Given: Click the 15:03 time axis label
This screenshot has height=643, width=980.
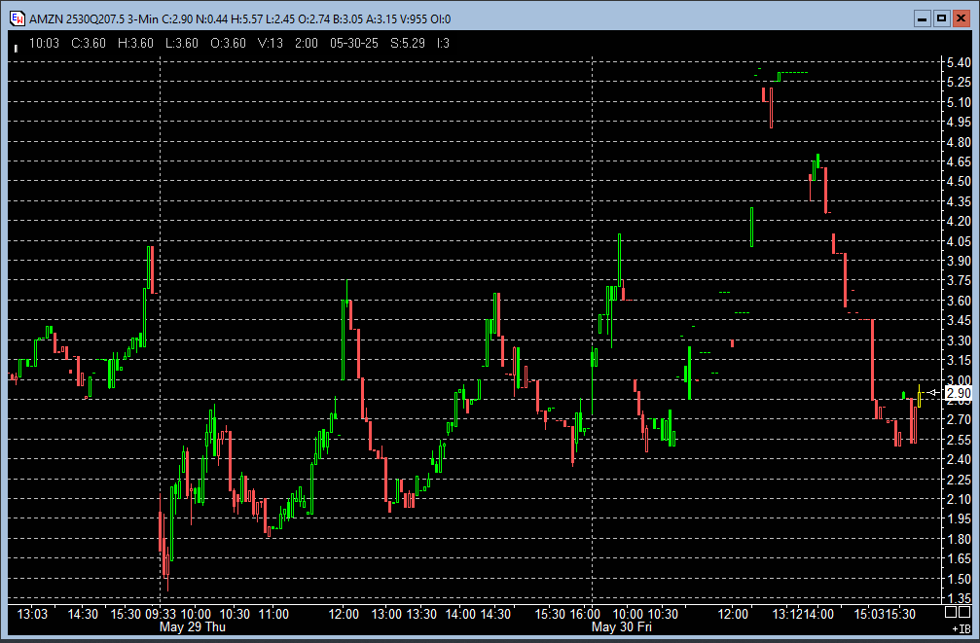Looking at the screenshot, I should point(870,614).
